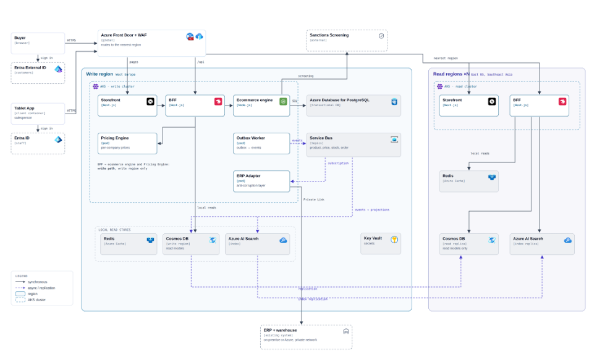Click the 'LEGEND' heading
Viewport: 597px width, 358px height.
tap(21, 276)
